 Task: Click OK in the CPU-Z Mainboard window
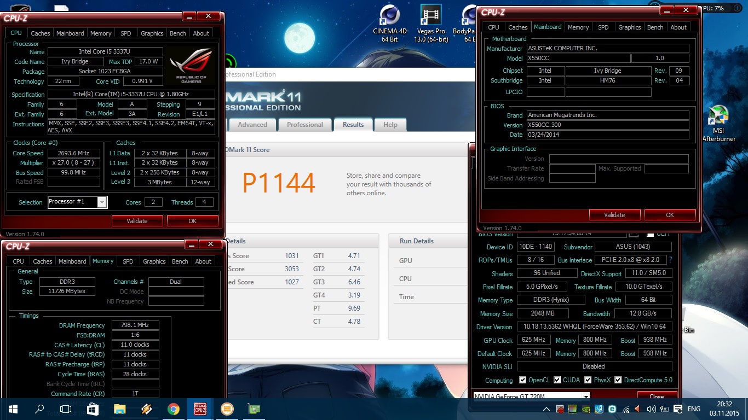(670, 215)
